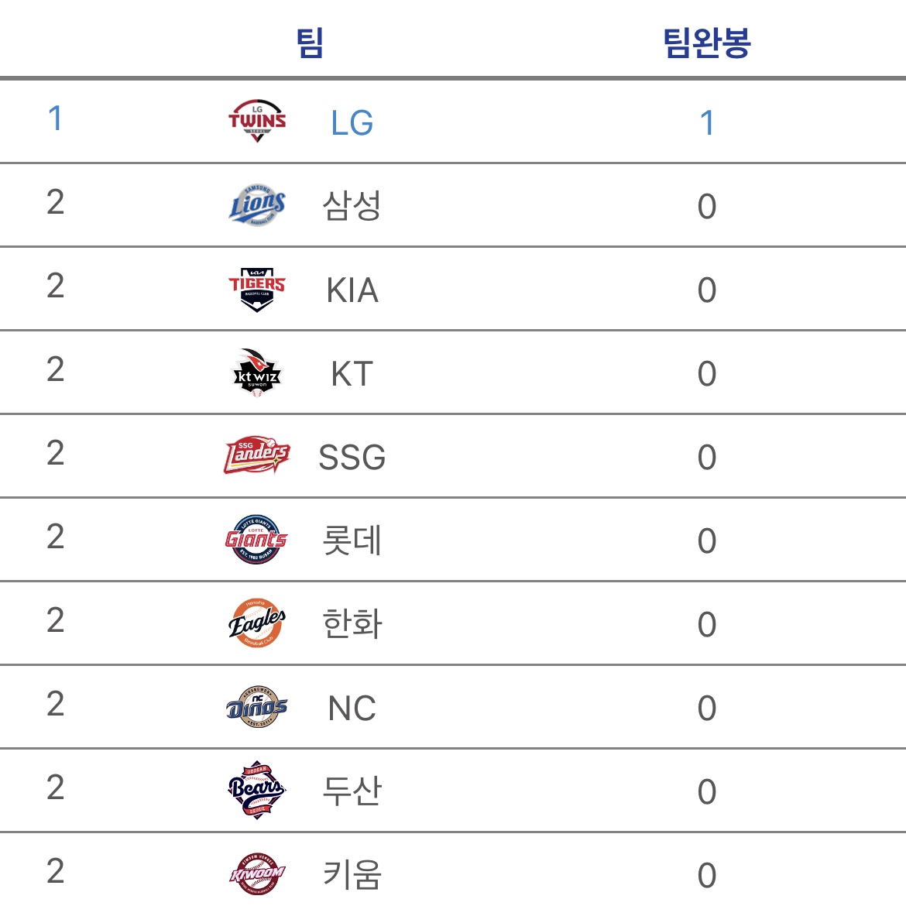Open the KT Wiz logo
Viewport: 906px width, 906px height.
[257, 372]
